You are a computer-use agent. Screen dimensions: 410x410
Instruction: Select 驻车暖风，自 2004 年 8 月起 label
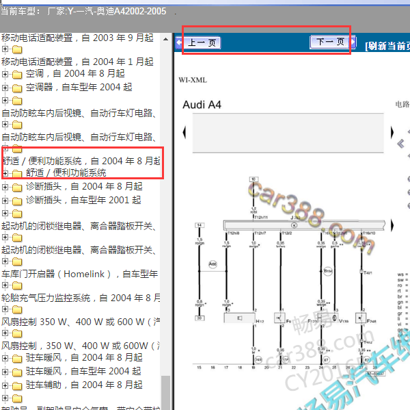[x=84, y=357]
